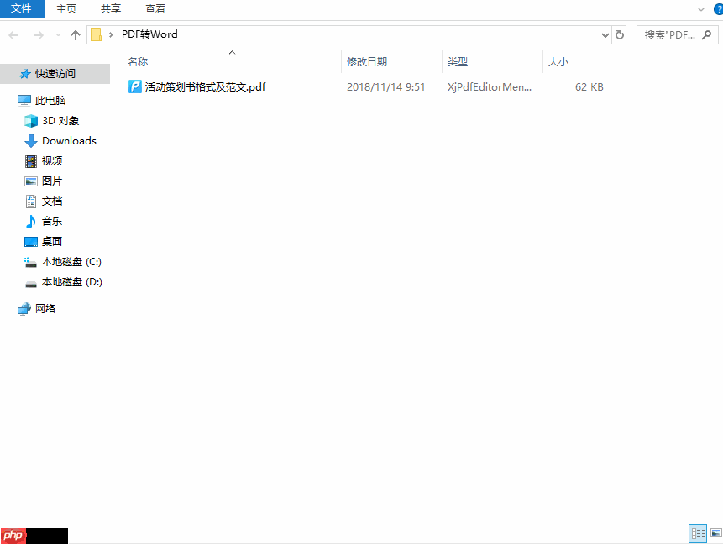Open the 文件 menu
723x544 pixels.
pyautogui.click(x=22, y=9)
